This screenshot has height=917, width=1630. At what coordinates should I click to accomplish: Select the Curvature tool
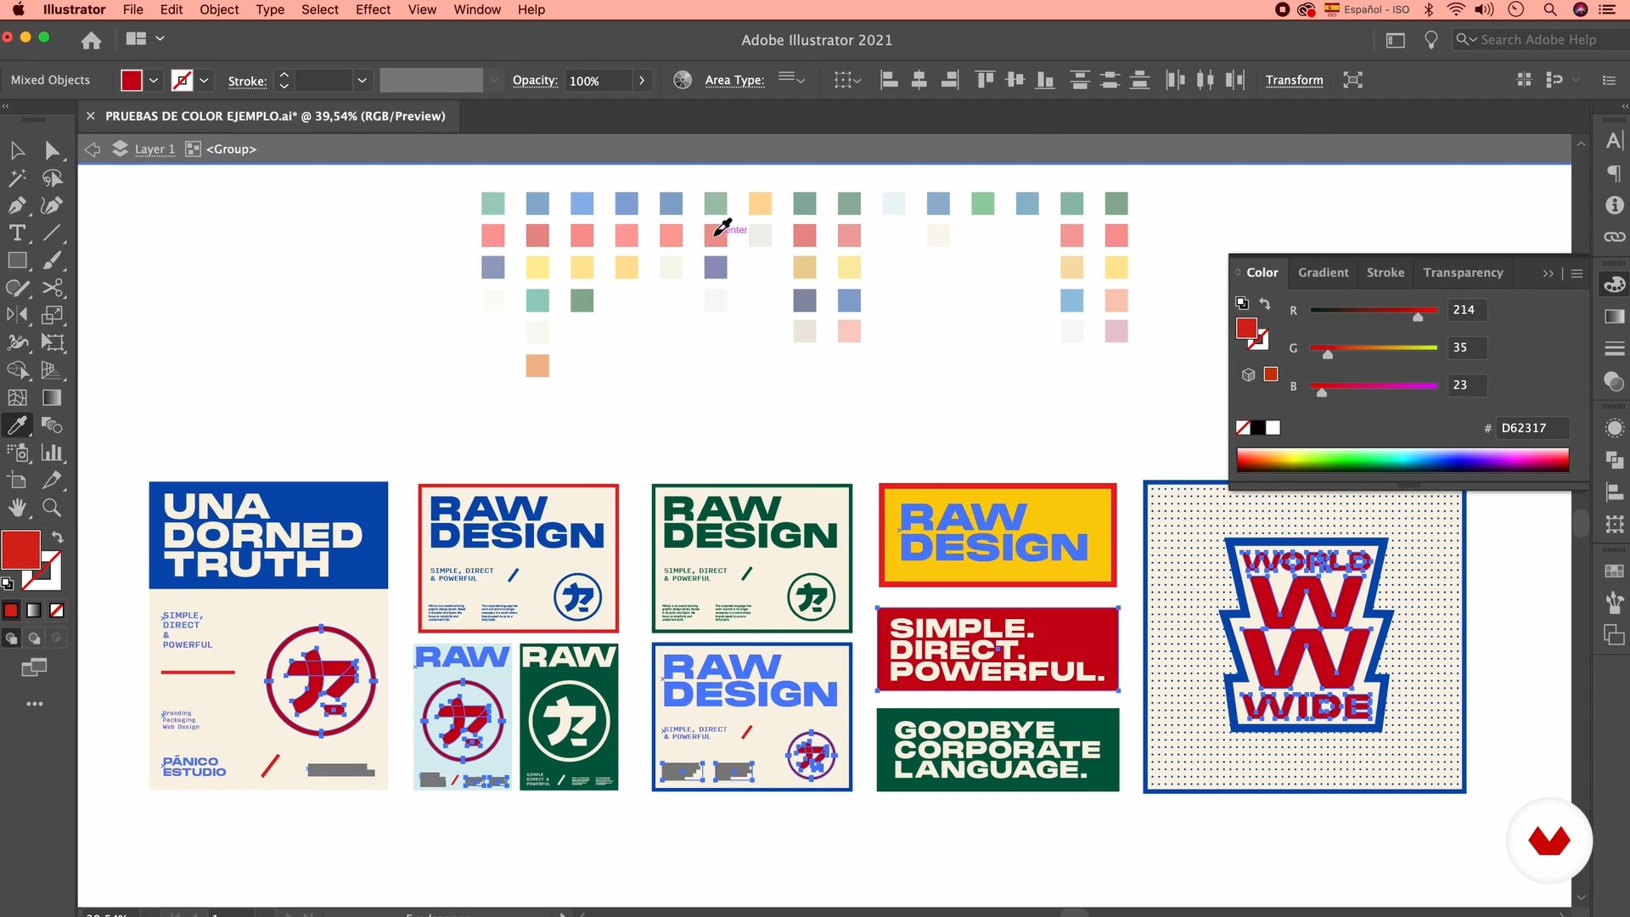coord(52,205)
